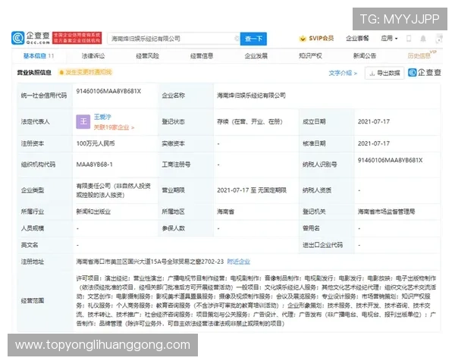
Task: Open 企业套餐 link in header
Action: click(357, 39)
